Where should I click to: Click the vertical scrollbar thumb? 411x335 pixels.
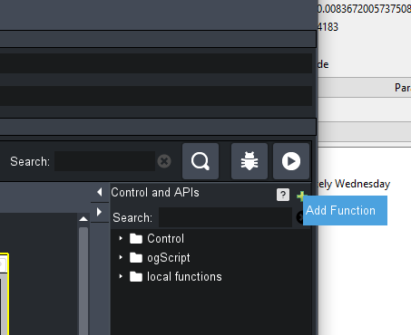pos(83,281)
